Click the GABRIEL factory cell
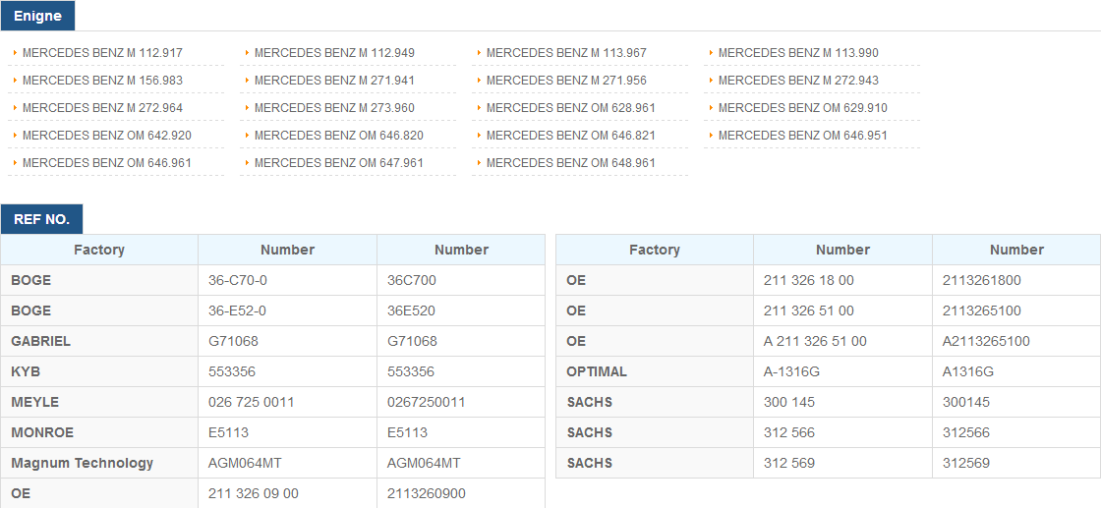 99,342
